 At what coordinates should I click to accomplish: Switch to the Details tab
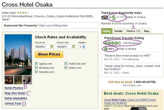tap(118, 31)
